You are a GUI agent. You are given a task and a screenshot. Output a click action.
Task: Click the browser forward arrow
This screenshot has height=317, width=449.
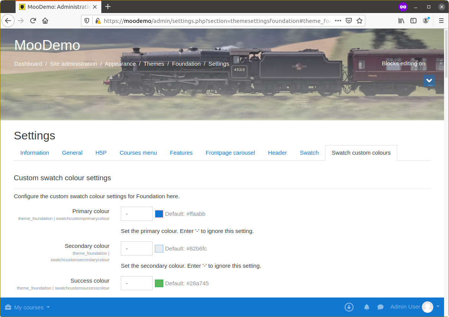point(21,21)
